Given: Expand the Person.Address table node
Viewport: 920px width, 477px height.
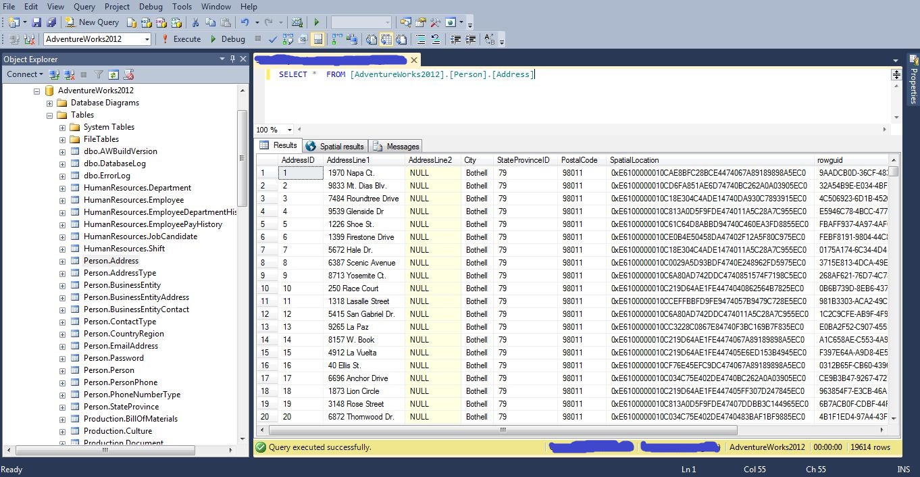Looking at the screenshot, I should click(x=62, y=261).
